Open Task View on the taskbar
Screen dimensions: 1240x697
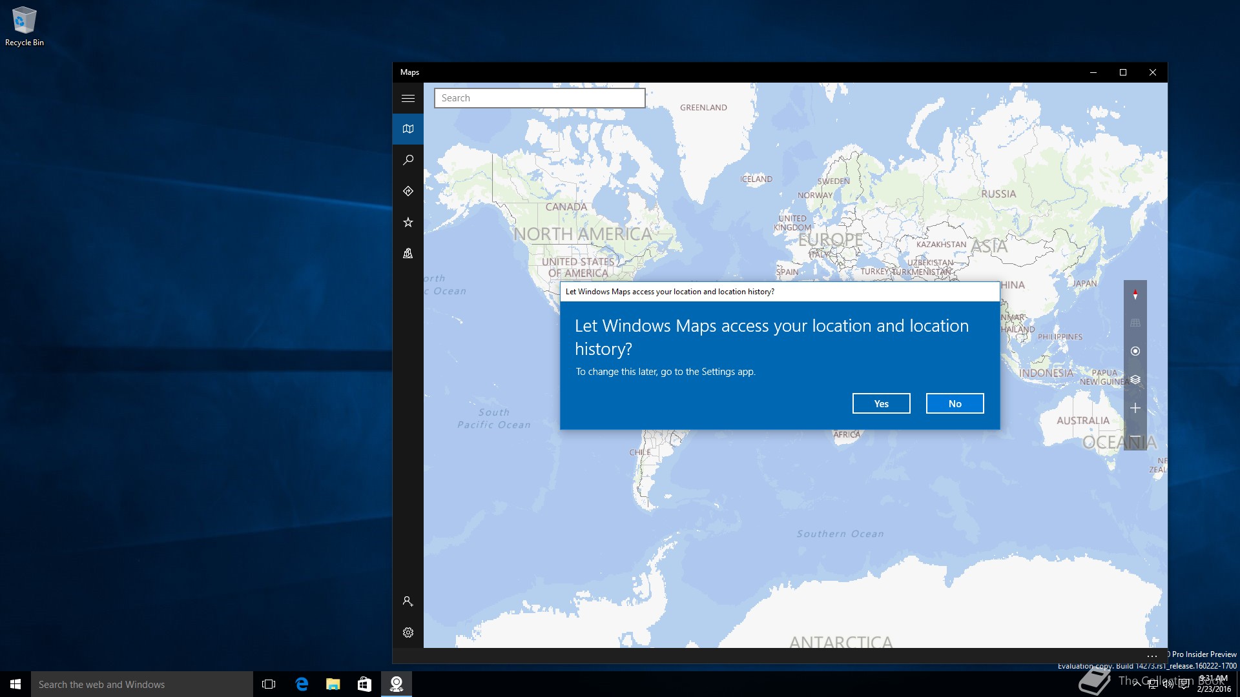[269, 684]
